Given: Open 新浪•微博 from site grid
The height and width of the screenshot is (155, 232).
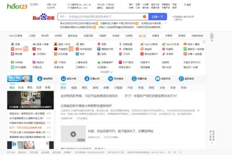Looking at the screenshot, I should tap(40, 44).
